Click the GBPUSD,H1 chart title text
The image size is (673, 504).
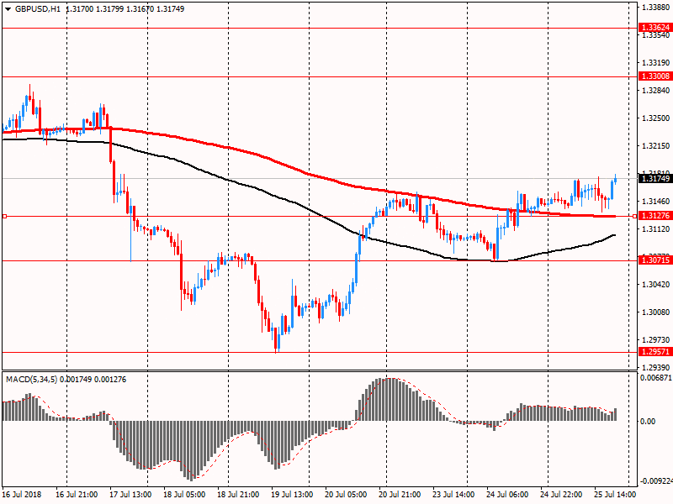(x=38, y=9)
